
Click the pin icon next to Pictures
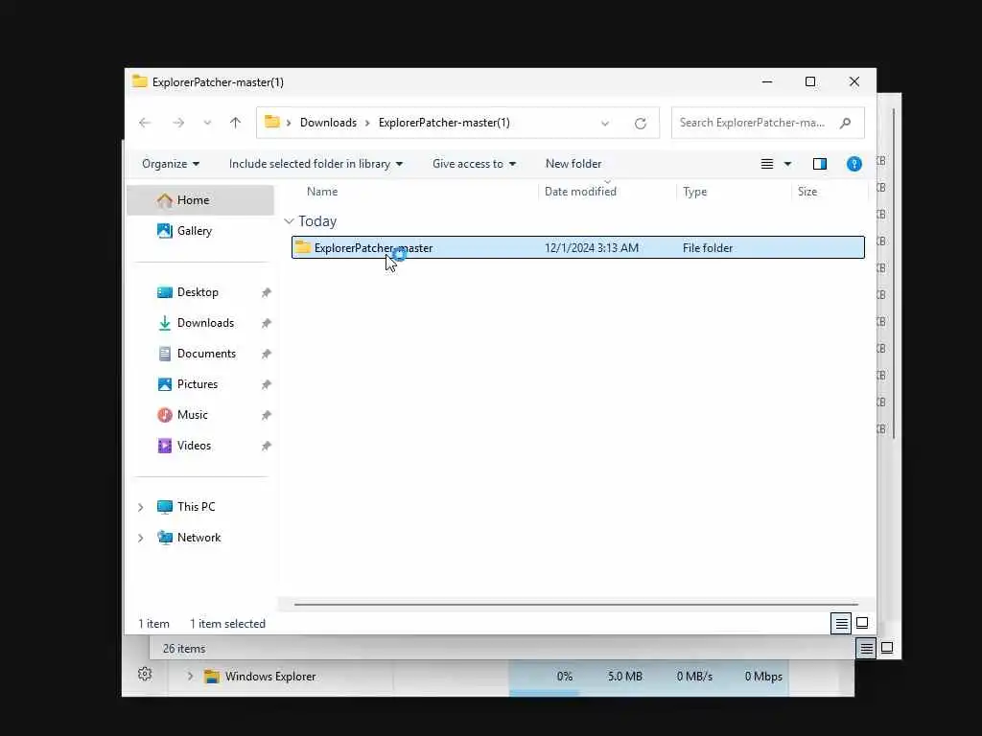(267, 384)
